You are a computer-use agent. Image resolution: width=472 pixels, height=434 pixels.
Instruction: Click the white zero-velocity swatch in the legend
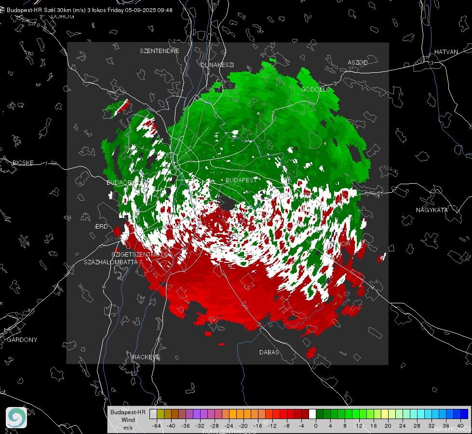coord(312,414)
